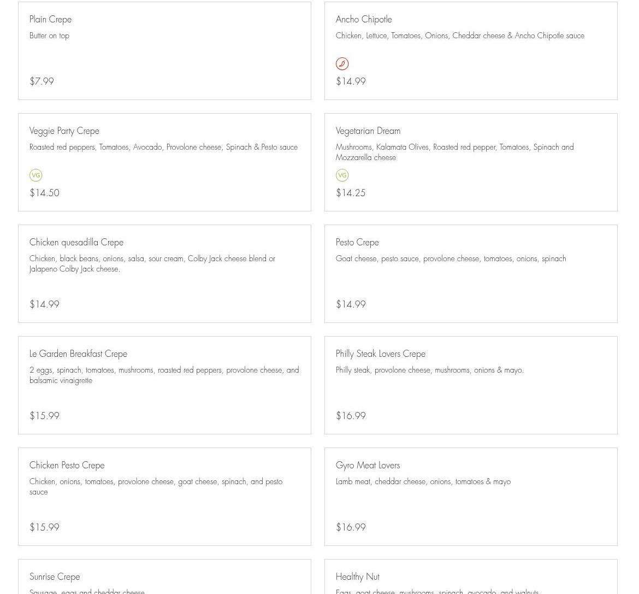Click the VG icon on Vegetarian Dream
This screenshot has height=594, width=639.
[x=342, y=175]
